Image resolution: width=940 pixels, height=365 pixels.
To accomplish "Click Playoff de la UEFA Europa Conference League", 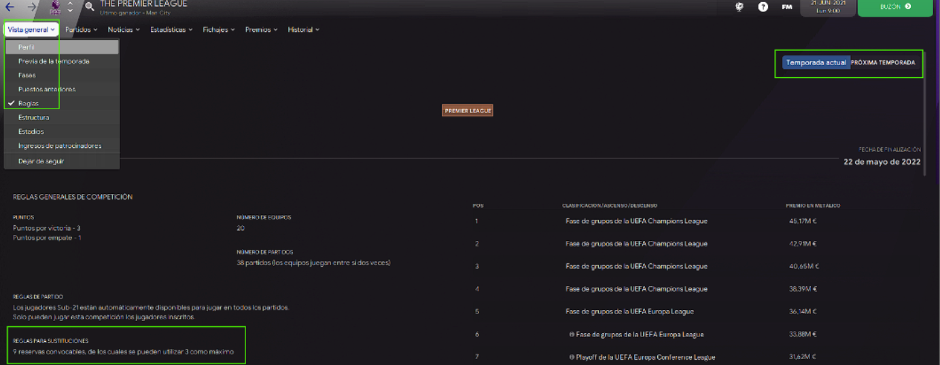I will point(642,357).
